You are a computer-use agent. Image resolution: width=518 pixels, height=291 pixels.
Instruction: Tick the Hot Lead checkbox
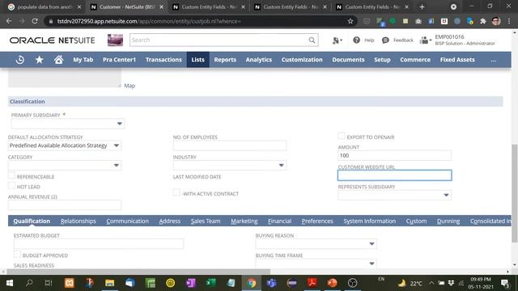pos(11,186)
